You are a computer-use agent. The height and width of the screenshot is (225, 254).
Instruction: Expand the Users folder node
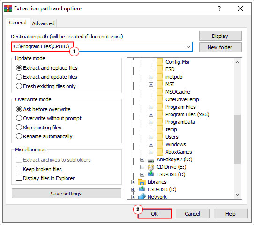tap(151, 137)
